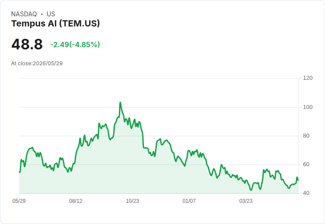This screenshot has height=224, width=325.
Task: Click the rightmost end of the price line
Action: pos(298,180)
